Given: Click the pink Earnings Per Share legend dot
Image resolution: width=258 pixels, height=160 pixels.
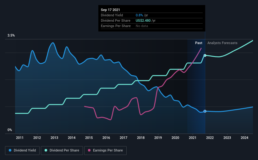Looking at the screenshot, I should coord(89,150).
